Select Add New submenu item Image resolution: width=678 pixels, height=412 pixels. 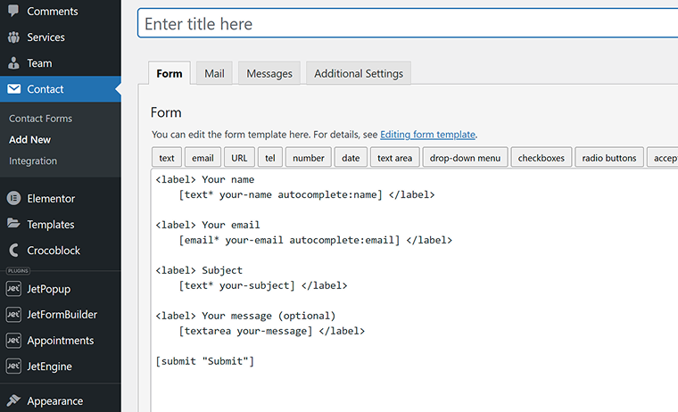point(29,140)
